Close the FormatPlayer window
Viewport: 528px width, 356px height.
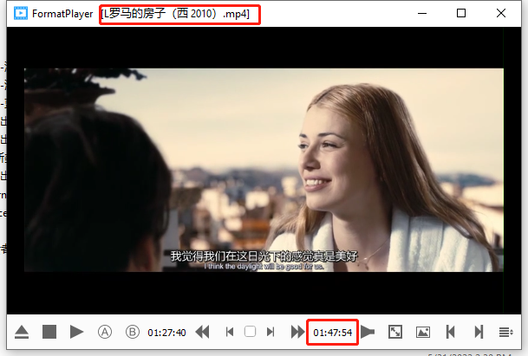[x=501, y=14]
